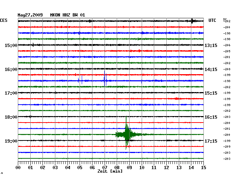The height and width of the screenshot is (177, 232).
Task: Click the large green earthquake waveform peak
Action: (126, 133)
